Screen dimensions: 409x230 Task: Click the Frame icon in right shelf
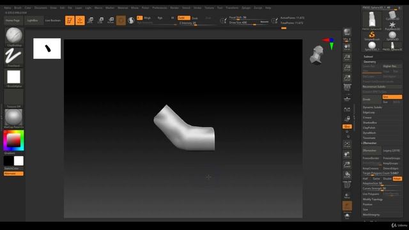pos(347,144)
